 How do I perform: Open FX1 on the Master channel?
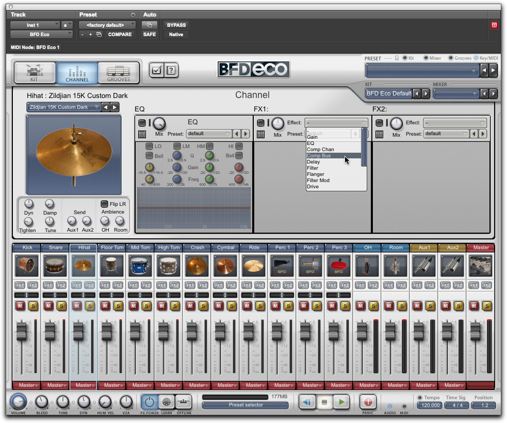click(473, 285)
